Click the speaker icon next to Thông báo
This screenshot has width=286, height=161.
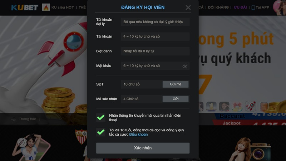14,119
